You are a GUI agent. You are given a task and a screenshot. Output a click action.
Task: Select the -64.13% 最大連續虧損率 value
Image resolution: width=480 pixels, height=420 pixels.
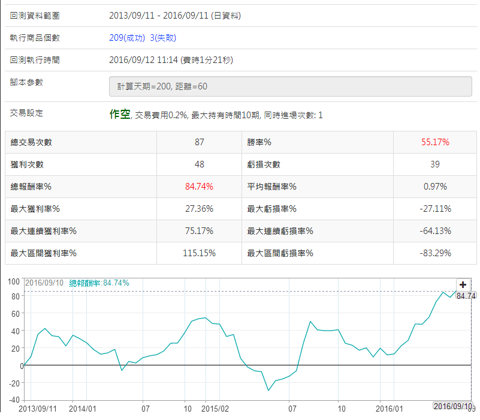[x=435, y=231]
